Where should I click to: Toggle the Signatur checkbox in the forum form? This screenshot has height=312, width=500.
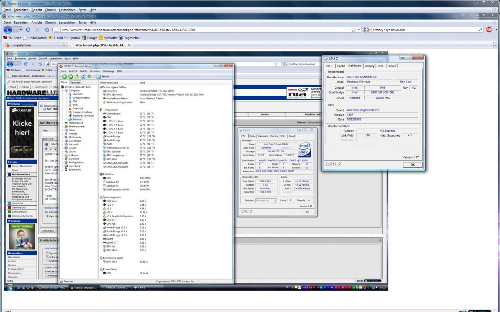(x=47, y=253)
